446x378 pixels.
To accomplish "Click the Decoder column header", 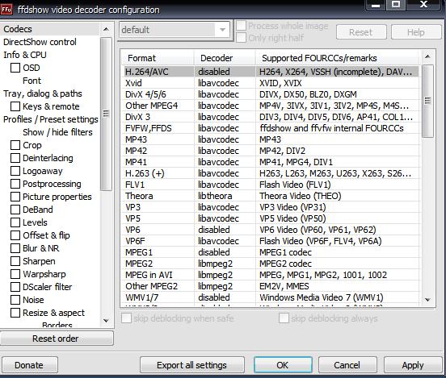I will coord(225,58).
